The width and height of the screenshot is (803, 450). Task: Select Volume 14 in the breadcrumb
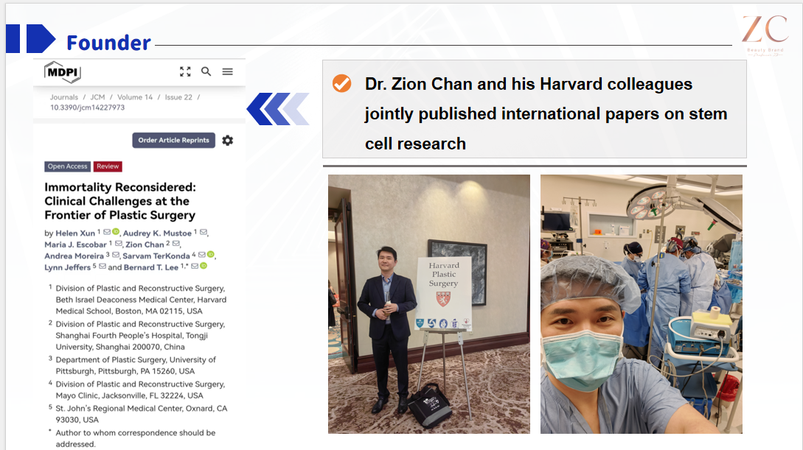134,96
